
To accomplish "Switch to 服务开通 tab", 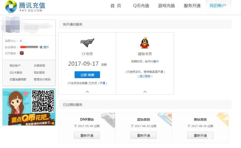I will click(x=192, y=6).
